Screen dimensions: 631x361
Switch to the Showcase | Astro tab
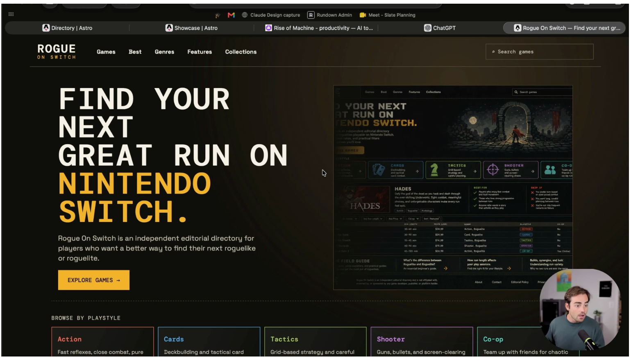[191, 28]
